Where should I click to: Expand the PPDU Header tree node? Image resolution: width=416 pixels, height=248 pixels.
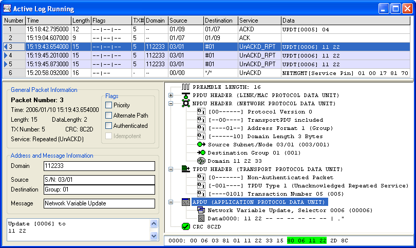tap(171, 96)
